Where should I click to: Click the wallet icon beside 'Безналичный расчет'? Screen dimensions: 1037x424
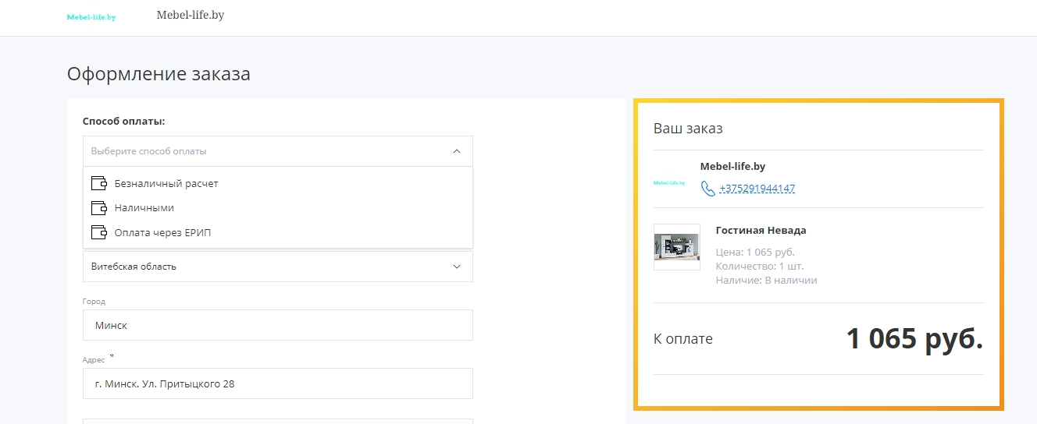(x=98, y=184)
